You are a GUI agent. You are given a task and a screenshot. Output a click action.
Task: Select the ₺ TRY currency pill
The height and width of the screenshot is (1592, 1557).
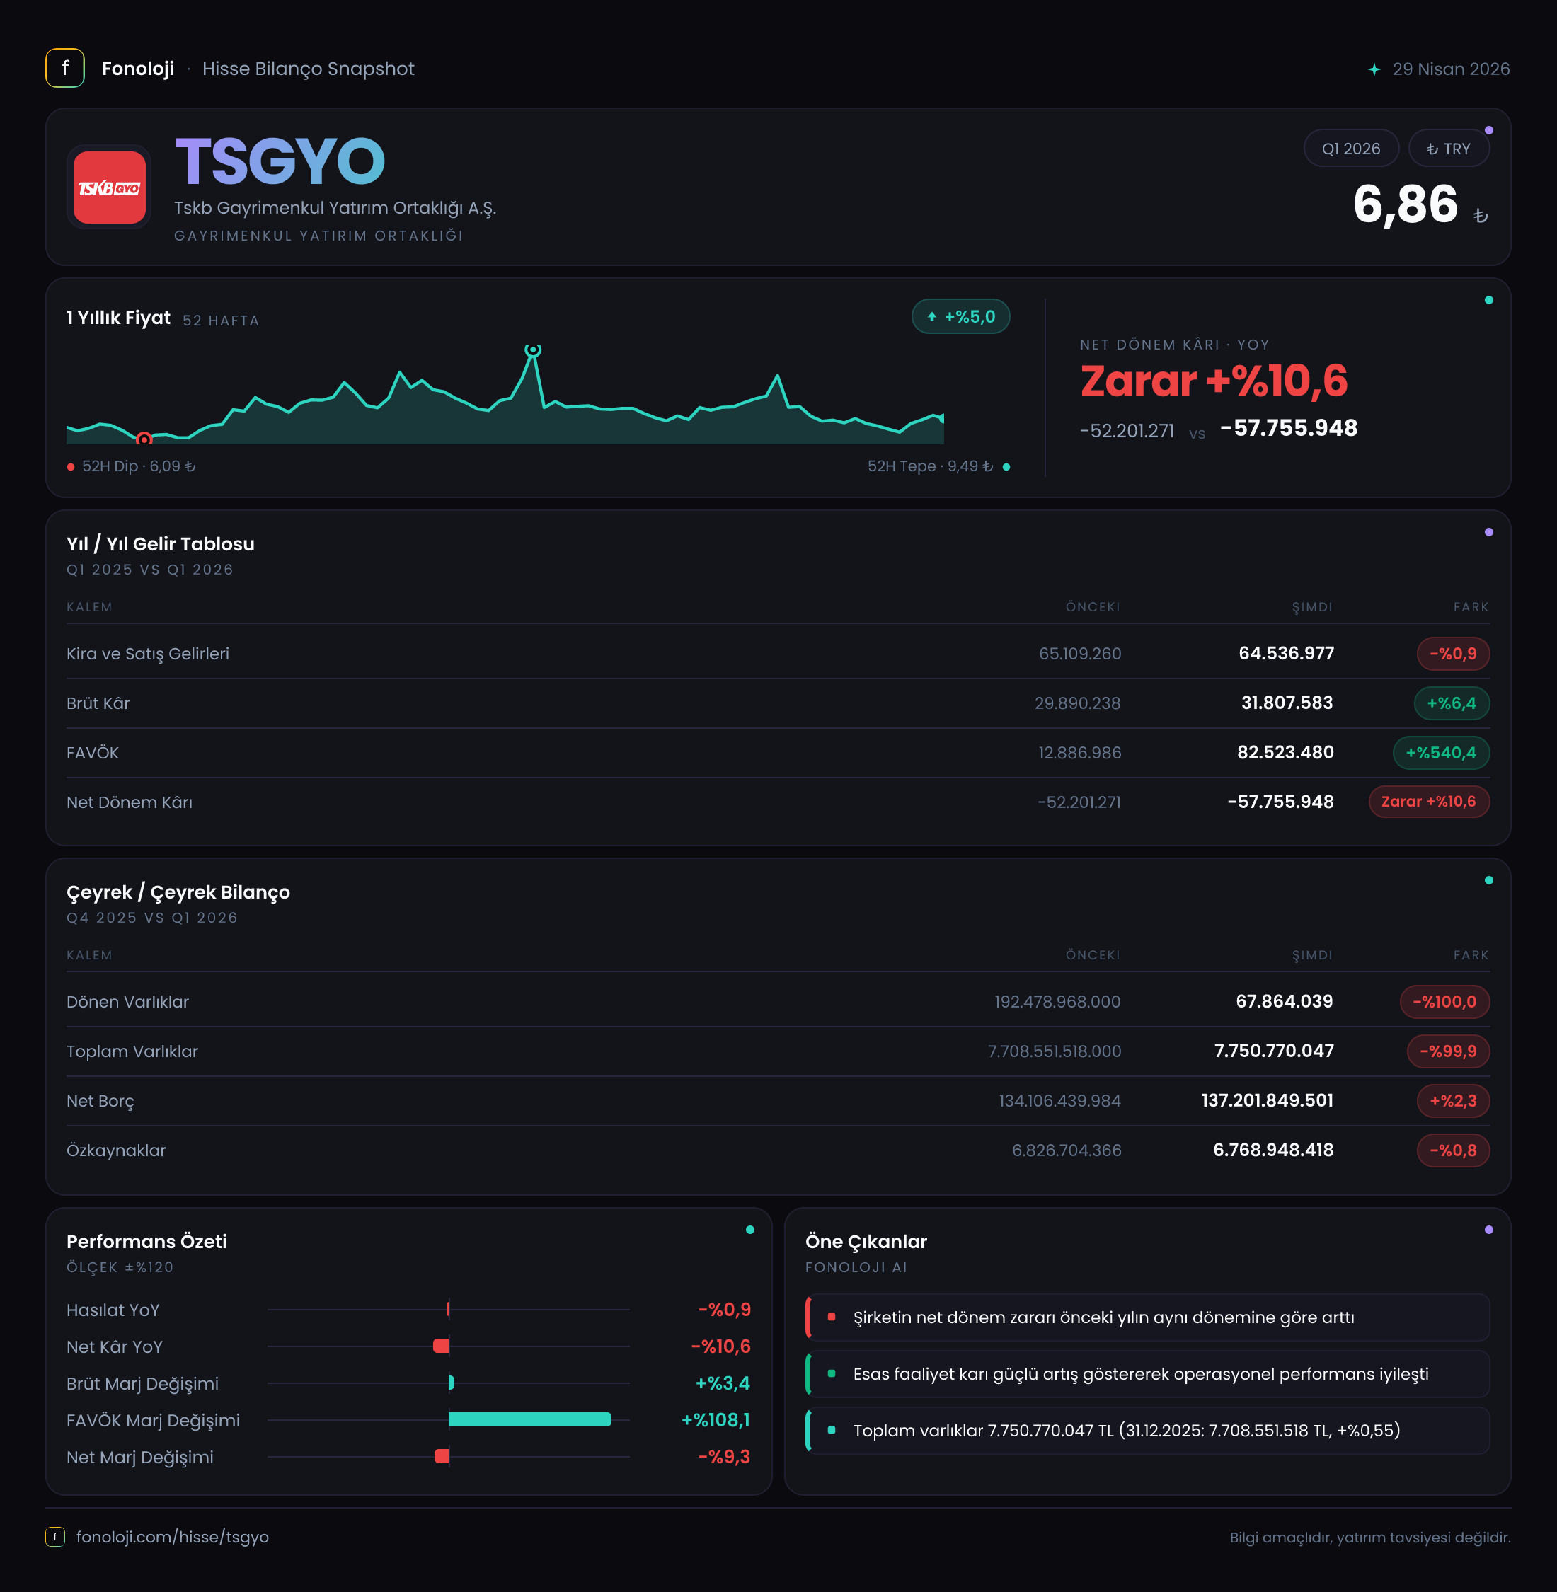(1448, 149)
